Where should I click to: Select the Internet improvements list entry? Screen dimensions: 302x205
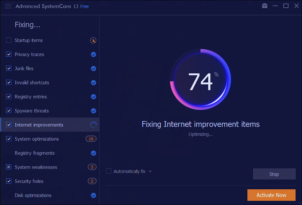click(50, 125)
